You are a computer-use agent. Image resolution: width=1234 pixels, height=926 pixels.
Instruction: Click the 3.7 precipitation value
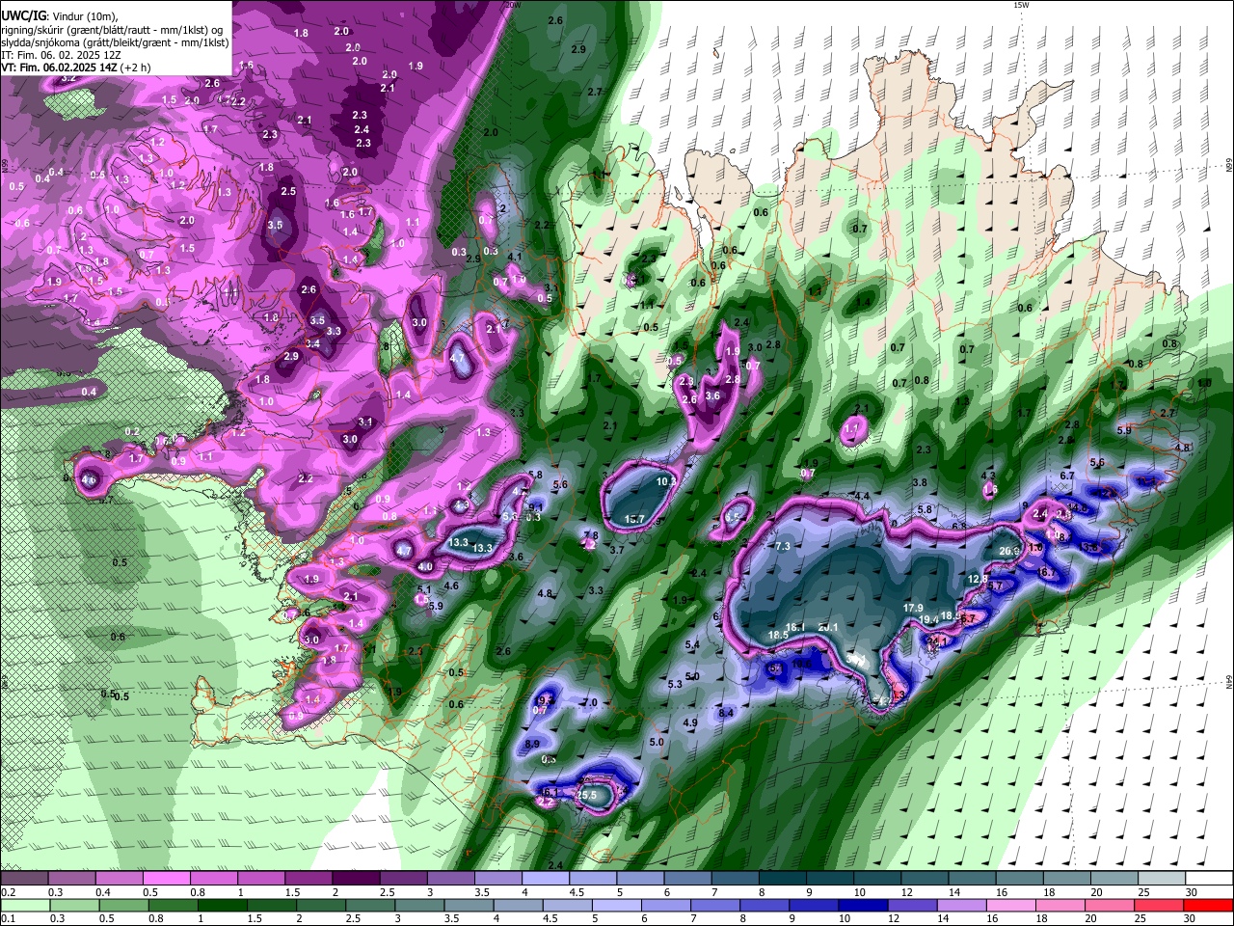[x=618, y=549]
